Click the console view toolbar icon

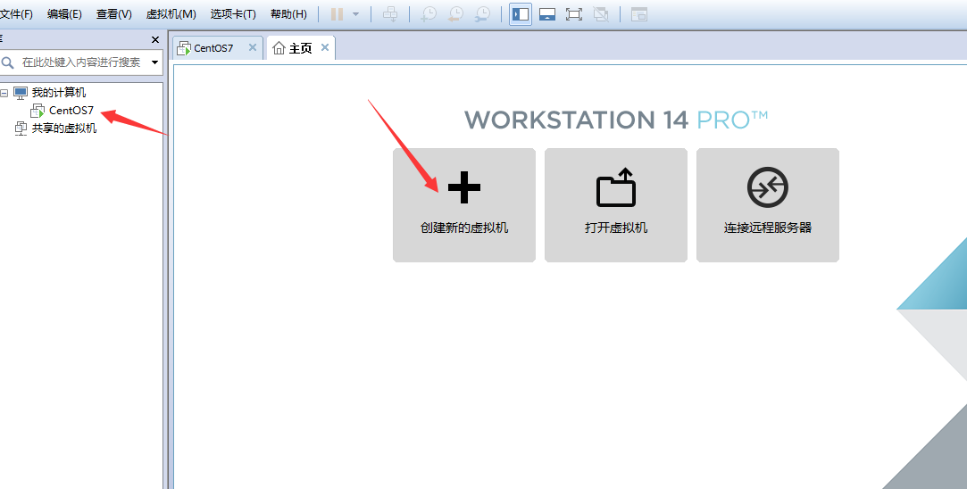coord(639,14)
